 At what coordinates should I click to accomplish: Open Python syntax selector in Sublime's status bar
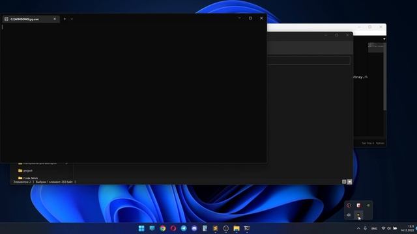click(380, 143)
